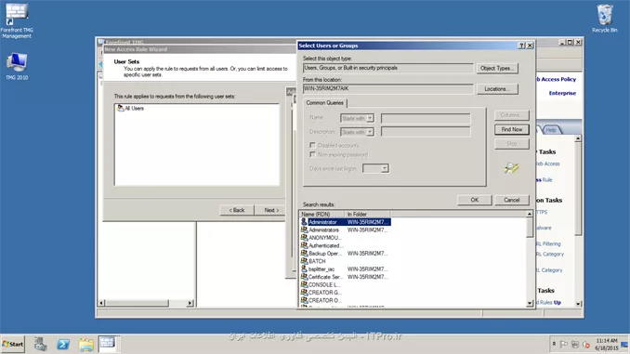Click the From this location field
630x354 pixels.
point(387,89)
